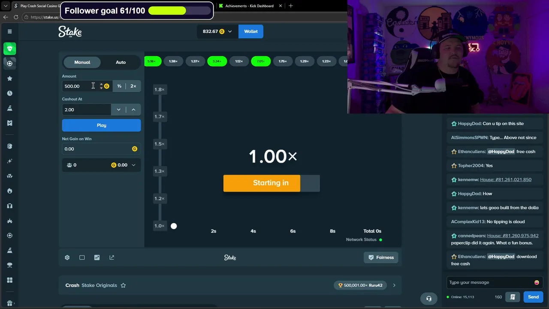Send the chat message
The height and width of the screenshot is (309, 549).
[533, 297]
